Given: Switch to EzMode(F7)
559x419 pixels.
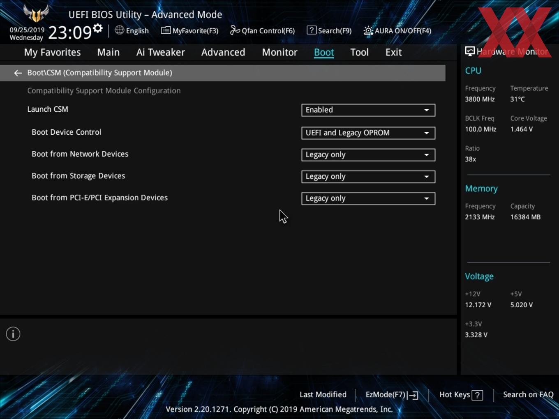Looking at the screenshot, I should 386,395.
